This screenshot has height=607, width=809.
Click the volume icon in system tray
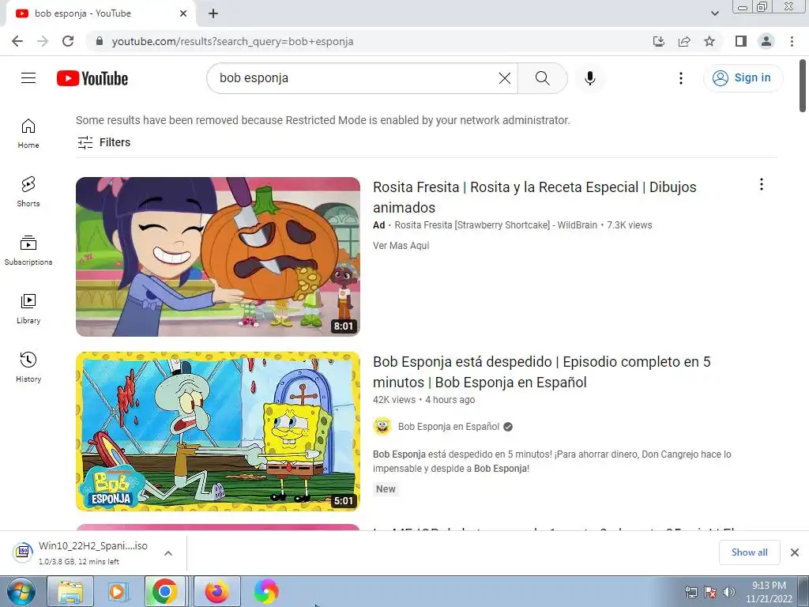pos(729,592)
